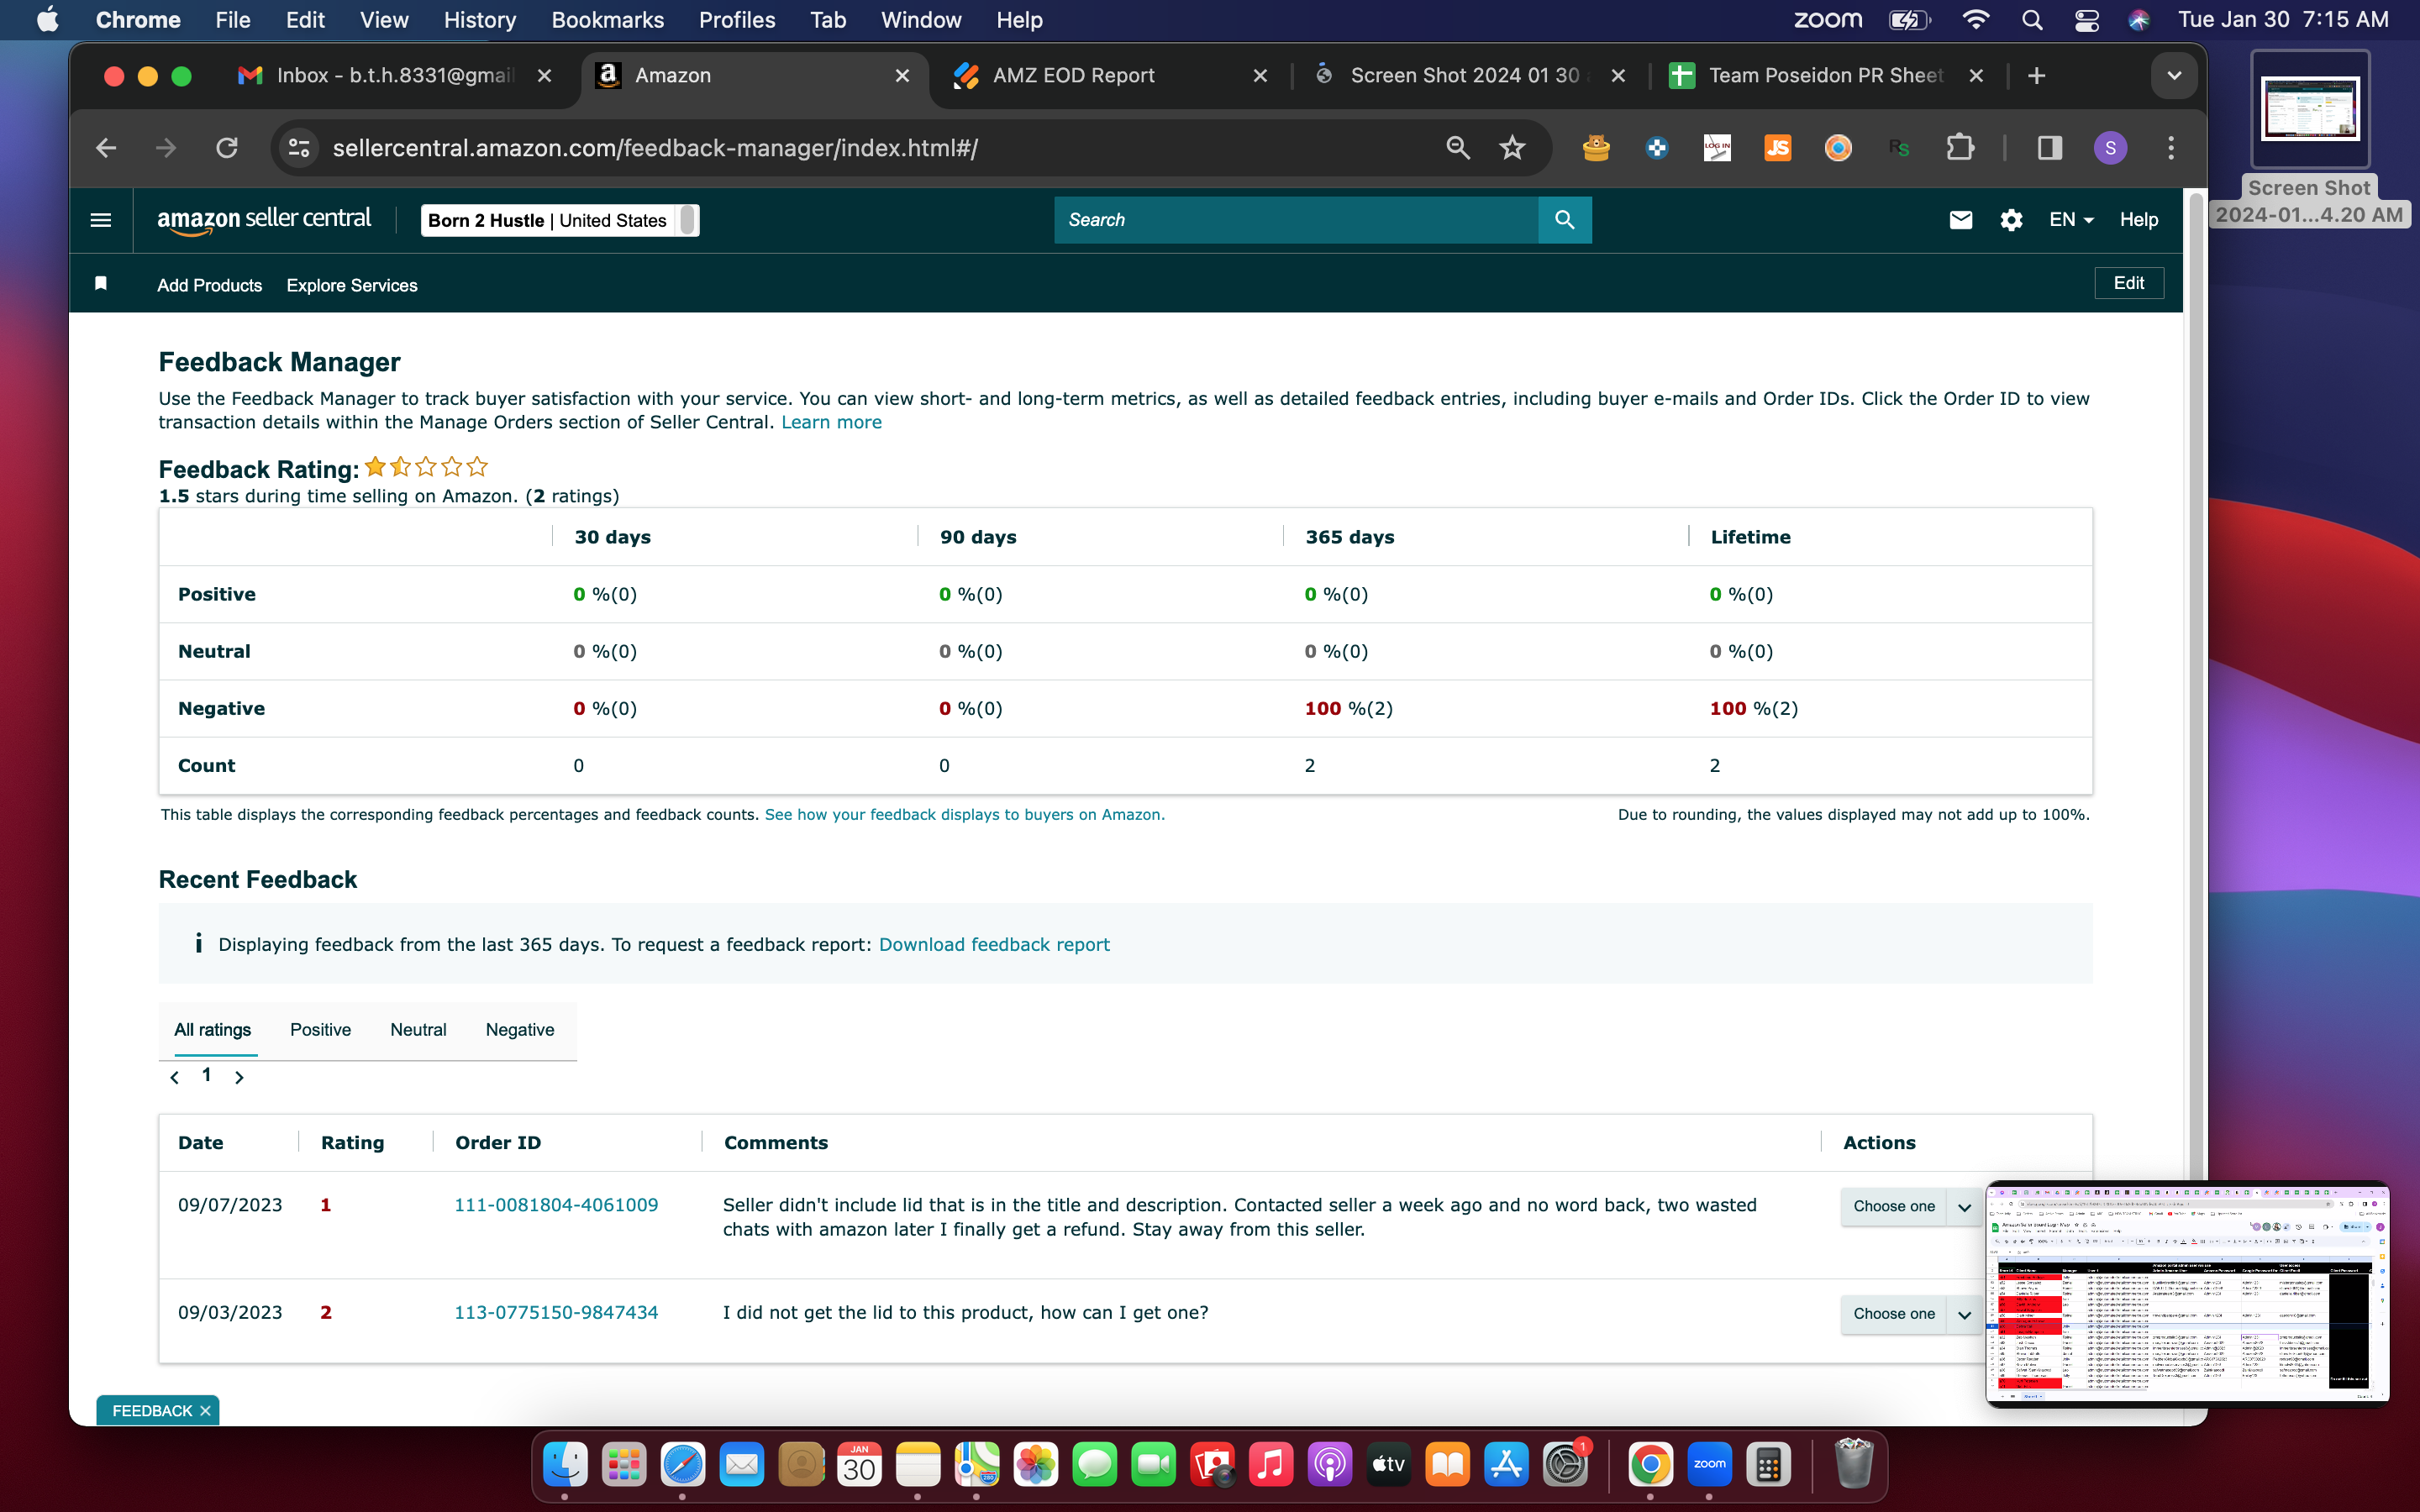2420x1512 pixels.
Task: Open Photos app from the dock
Action: pos(1036,1465)
